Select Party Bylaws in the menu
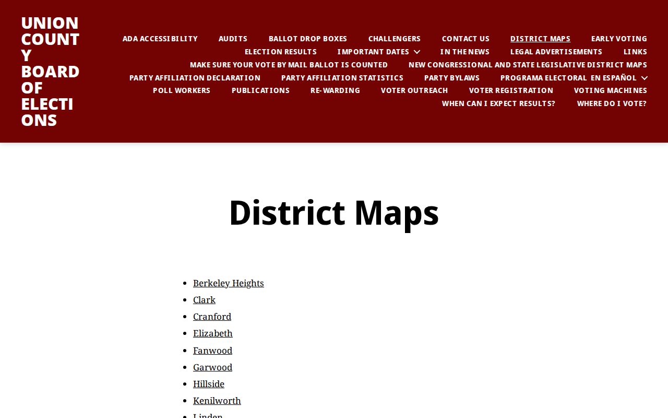This screenshot has width=668, height=418. 452,78
